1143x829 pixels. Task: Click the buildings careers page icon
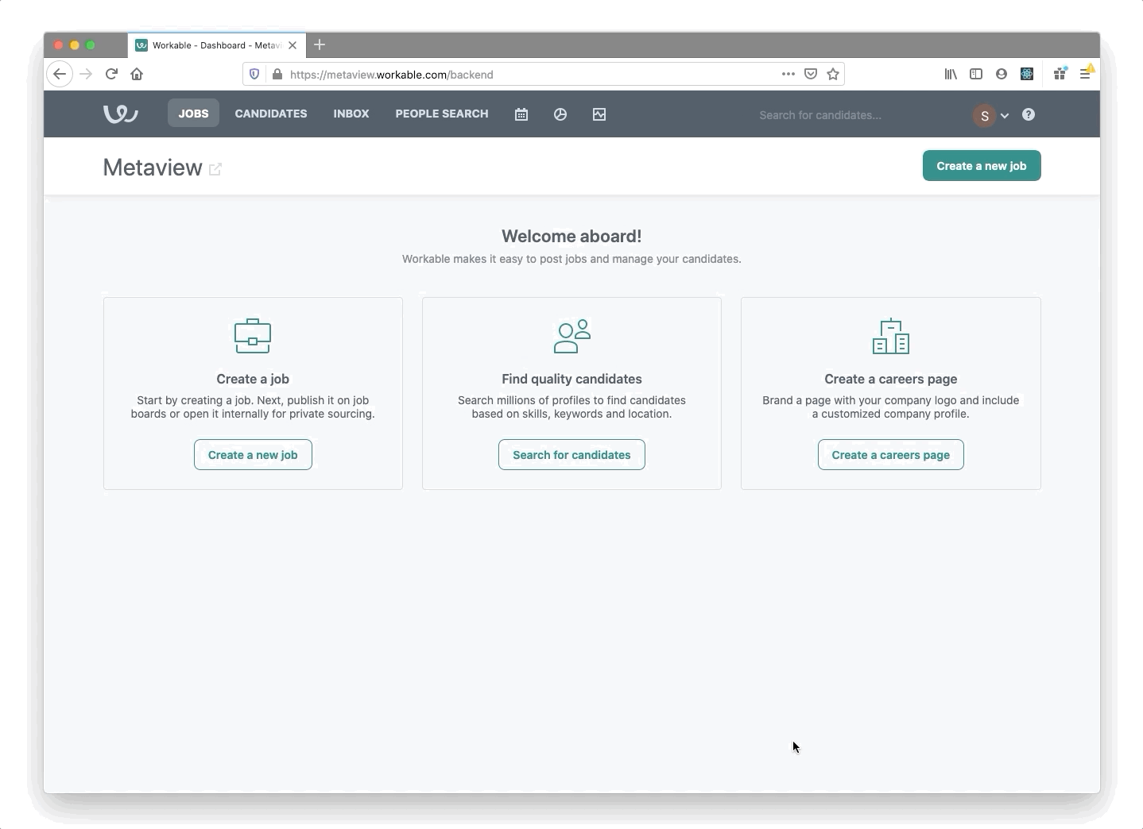[x=891, y=336]
